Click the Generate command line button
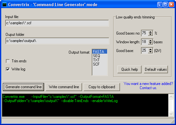The image size is (176, 125). click(x=23, y=87)
